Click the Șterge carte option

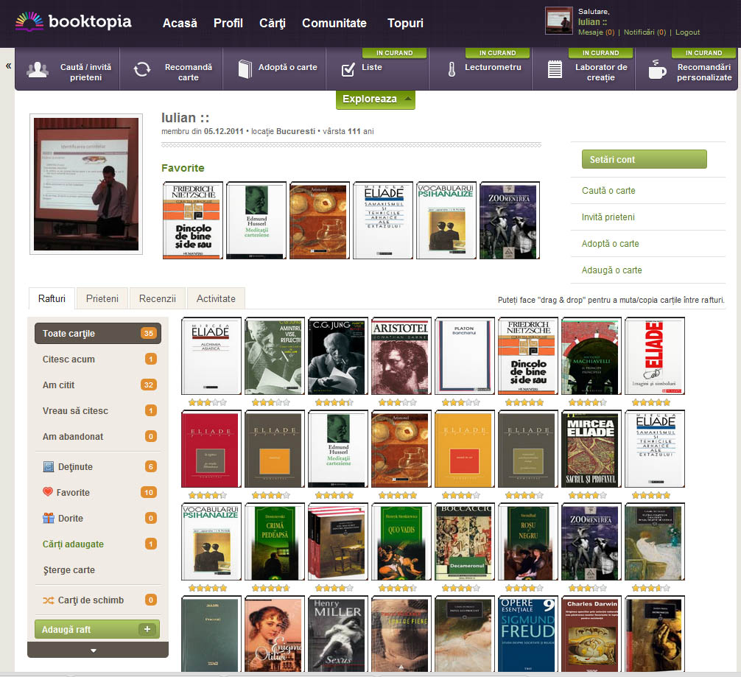[x=69, y=570]
